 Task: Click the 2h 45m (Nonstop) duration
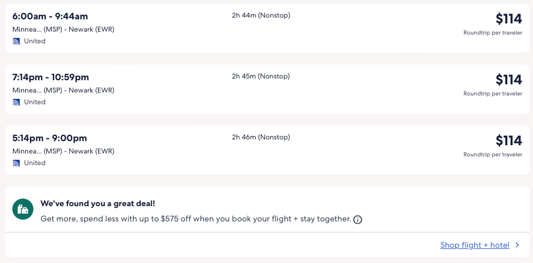pos(261,76)
